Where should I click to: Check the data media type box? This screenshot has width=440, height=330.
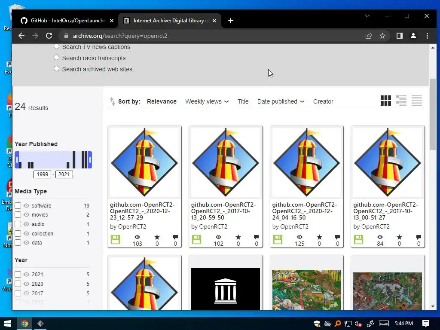tap(18, 242)
